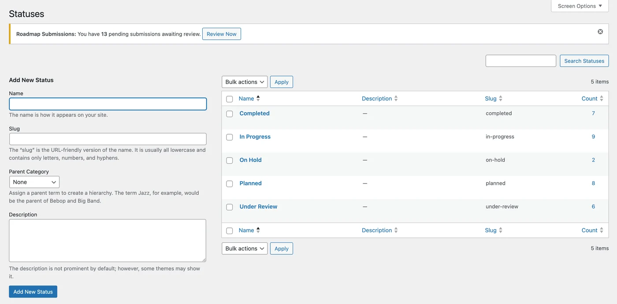Screen dimensions: 617x304
Task: Expand the Screen Options panel
Action: [580, 6]
